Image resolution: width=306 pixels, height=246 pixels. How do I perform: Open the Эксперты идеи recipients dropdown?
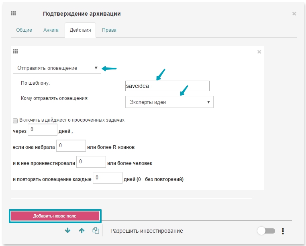[x=169, y=102]
